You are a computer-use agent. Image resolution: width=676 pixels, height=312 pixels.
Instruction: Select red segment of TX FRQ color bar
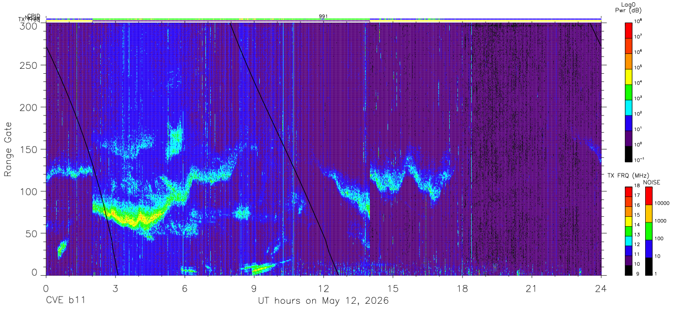[x=629, y=192]
